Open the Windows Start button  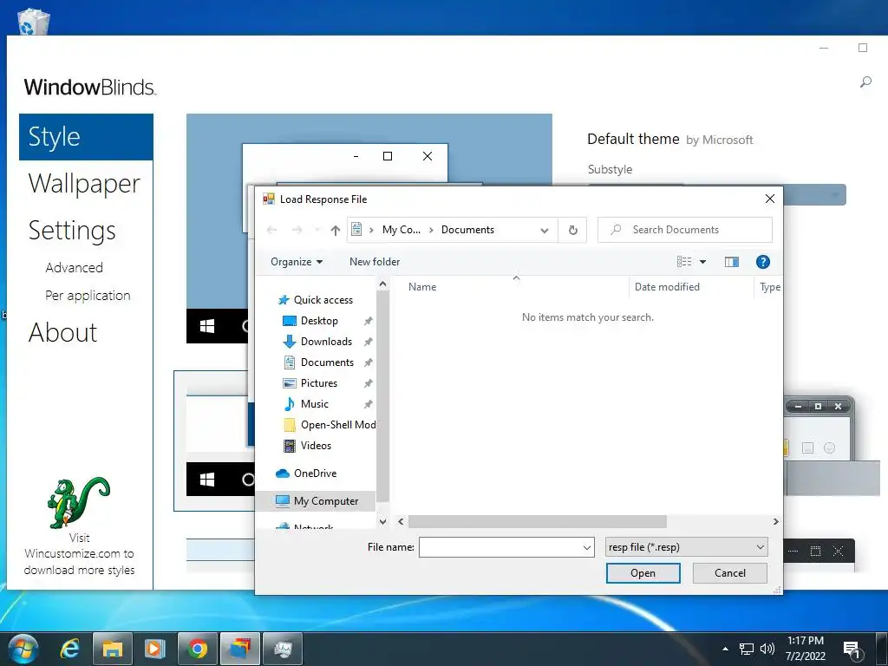coord(23,649)
